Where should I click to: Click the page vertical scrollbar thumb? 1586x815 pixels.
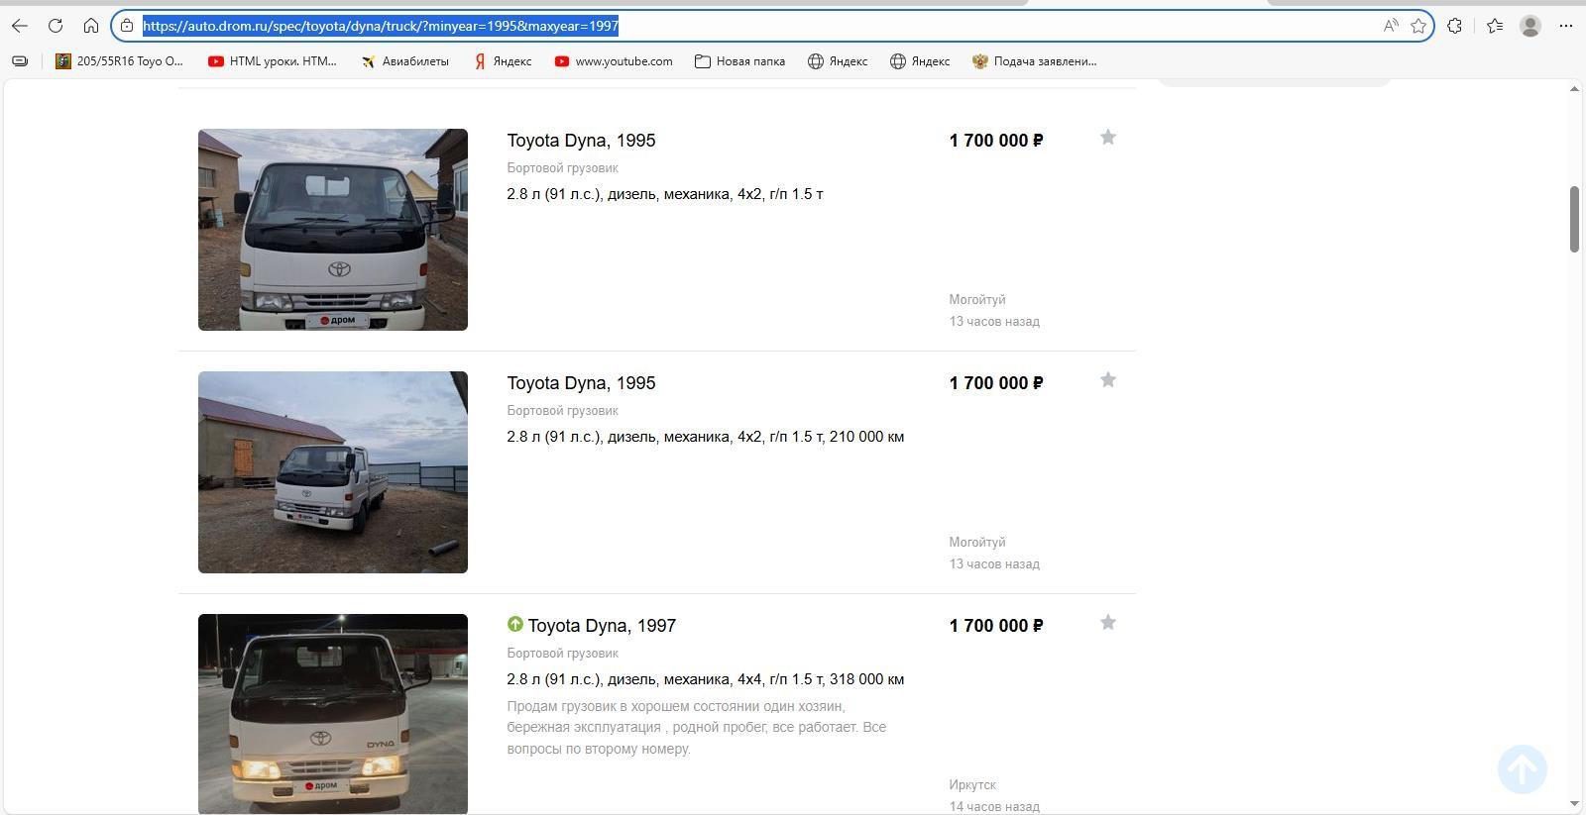[1574, 219]
